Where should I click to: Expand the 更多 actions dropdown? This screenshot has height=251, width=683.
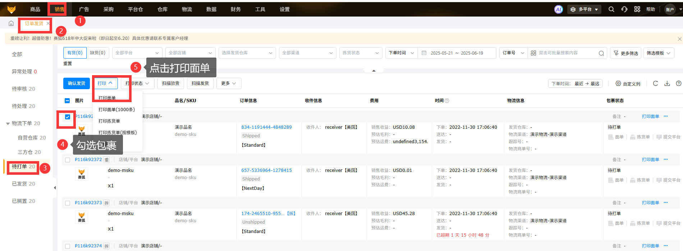click(x=229, y=83)
